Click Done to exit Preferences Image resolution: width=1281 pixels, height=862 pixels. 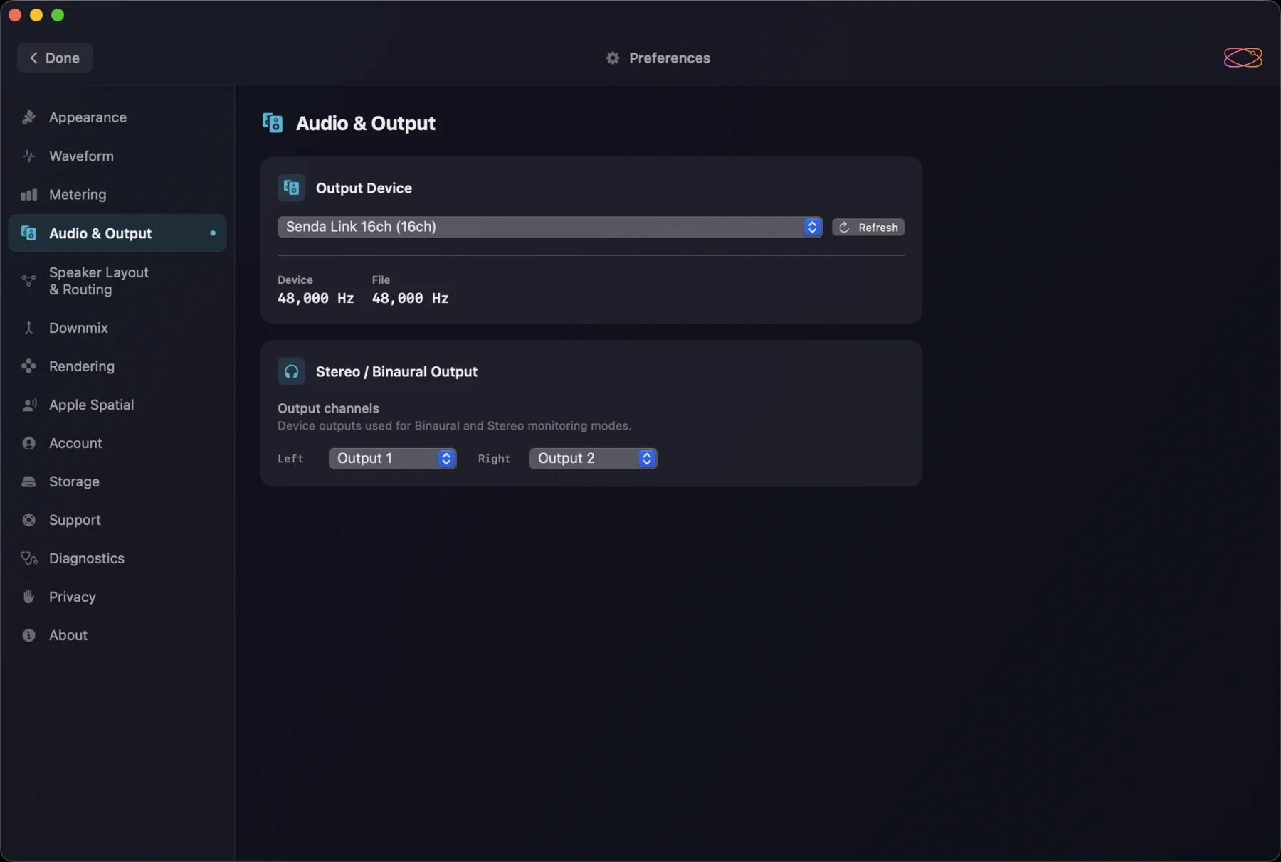55,58
